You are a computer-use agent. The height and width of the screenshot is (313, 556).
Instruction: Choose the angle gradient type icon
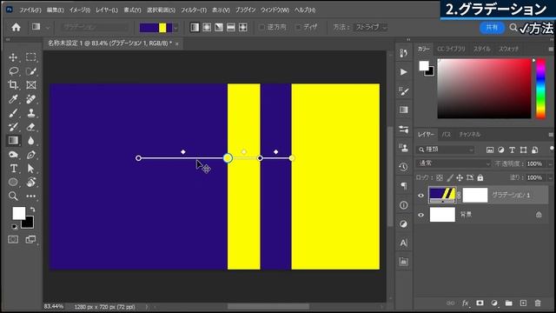click(x=219, y=27)
